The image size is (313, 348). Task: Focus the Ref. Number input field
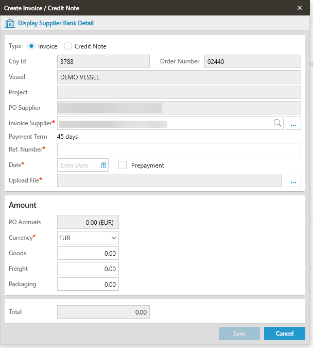[179, 150]
